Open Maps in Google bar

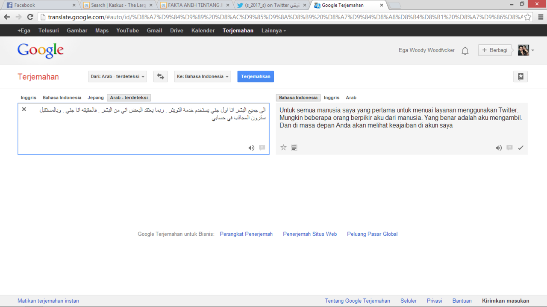[x=102, y=31]
